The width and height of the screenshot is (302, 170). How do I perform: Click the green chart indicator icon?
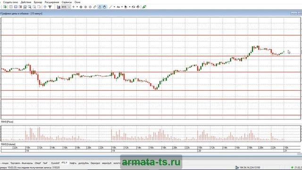[144, 7]
